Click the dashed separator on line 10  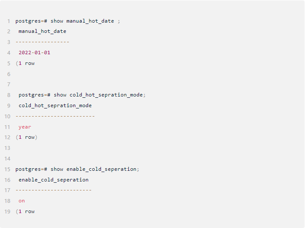pyautogui.click(x=55, y=116)
